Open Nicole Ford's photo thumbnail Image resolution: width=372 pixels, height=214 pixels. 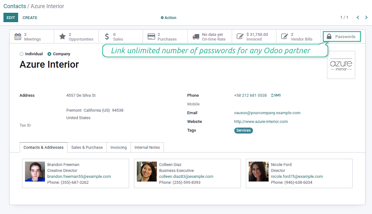[258, 172]
